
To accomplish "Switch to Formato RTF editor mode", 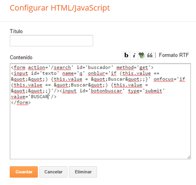I will coord(174,55).
